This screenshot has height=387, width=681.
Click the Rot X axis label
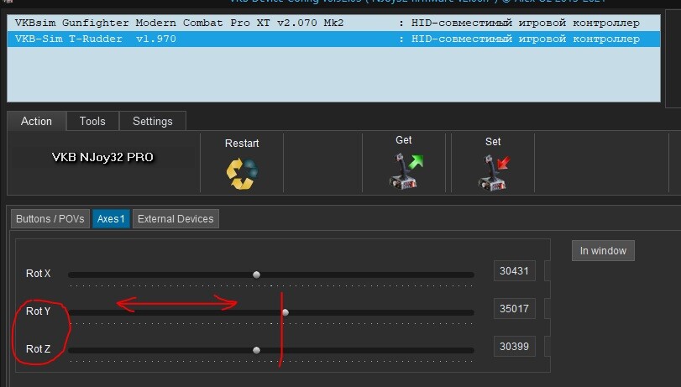coord(39,274)
